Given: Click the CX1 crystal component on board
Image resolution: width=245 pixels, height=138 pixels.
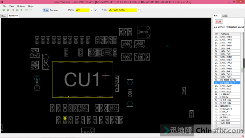Looking at the screenshot, I should click(x=130, y=93).
